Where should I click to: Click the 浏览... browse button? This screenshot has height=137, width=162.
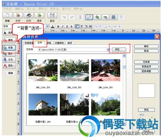coord(119,49)
